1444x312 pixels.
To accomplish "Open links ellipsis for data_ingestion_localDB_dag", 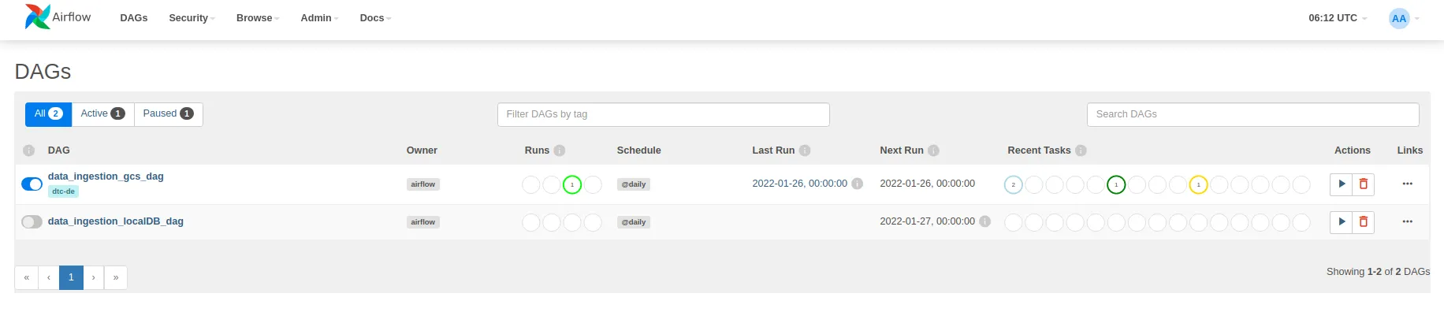I will 1408,221.
